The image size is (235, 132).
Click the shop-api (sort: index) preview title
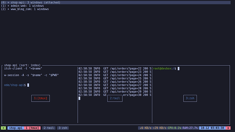coord(22,65)
